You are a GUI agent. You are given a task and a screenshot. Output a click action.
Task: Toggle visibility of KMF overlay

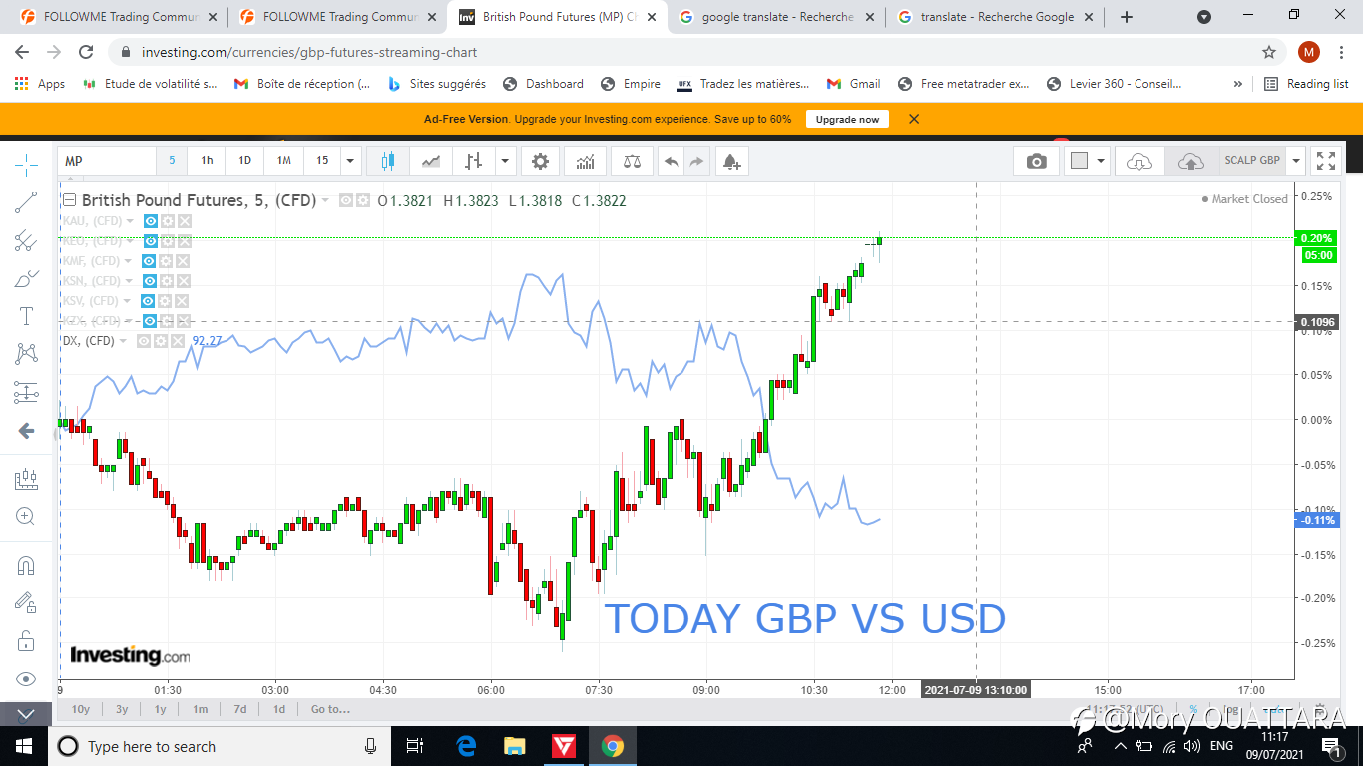coord(151,261)
